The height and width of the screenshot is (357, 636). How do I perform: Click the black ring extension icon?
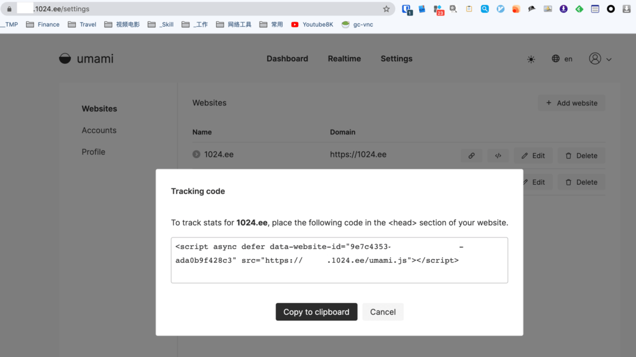(611, 9)
